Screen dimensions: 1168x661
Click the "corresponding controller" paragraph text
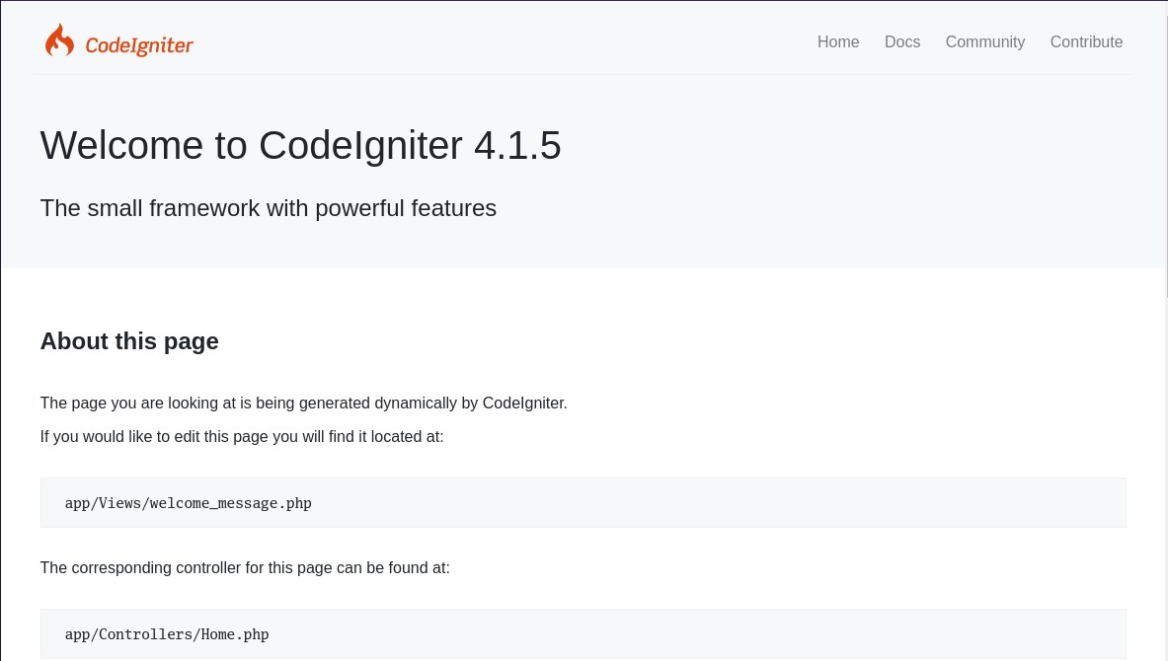tap(245, 568)
